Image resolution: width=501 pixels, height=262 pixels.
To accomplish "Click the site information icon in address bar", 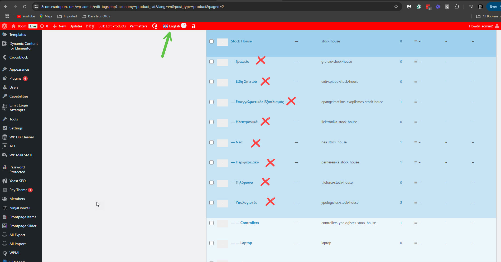I will click(x=36, y=7).
